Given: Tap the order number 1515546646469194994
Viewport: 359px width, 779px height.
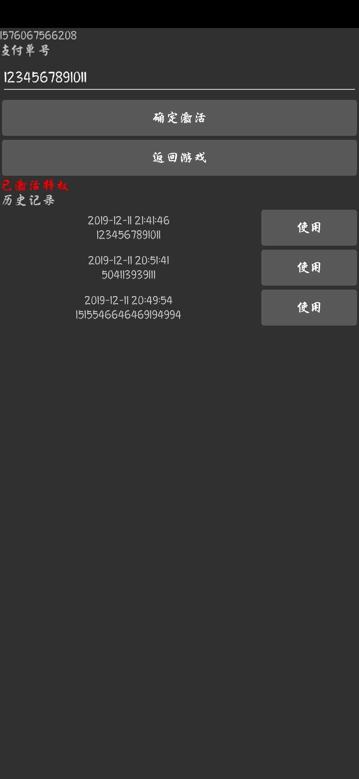Looking at the screenshot, I should click(x=129, y=315).
